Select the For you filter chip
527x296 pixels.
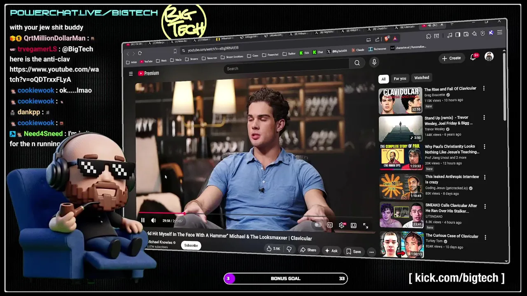400,78
